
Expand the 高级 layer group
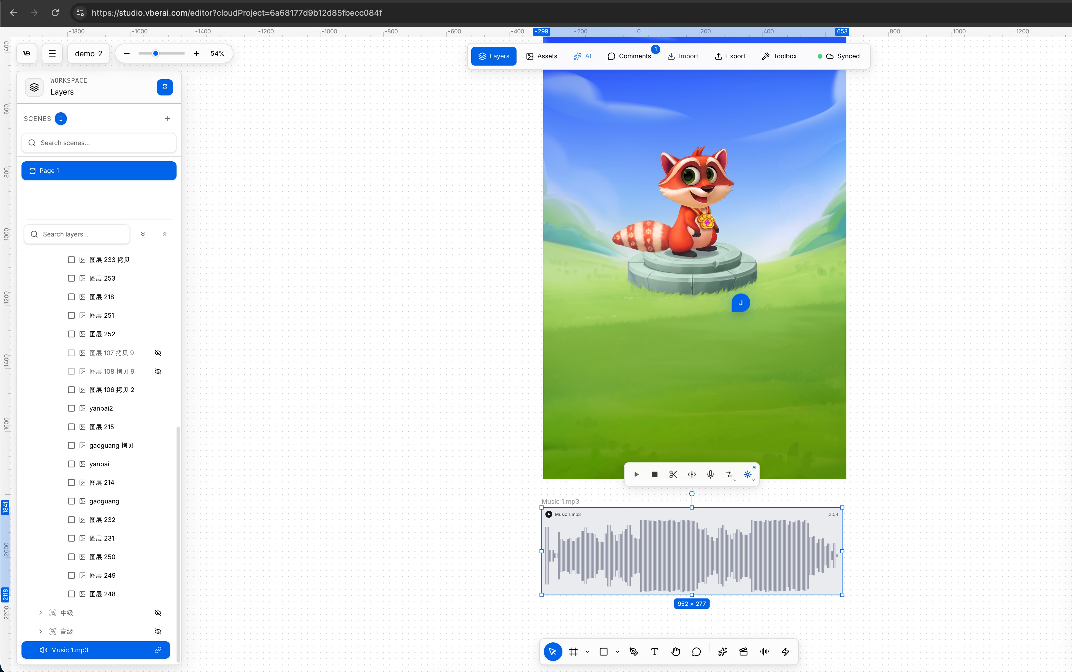40,632
